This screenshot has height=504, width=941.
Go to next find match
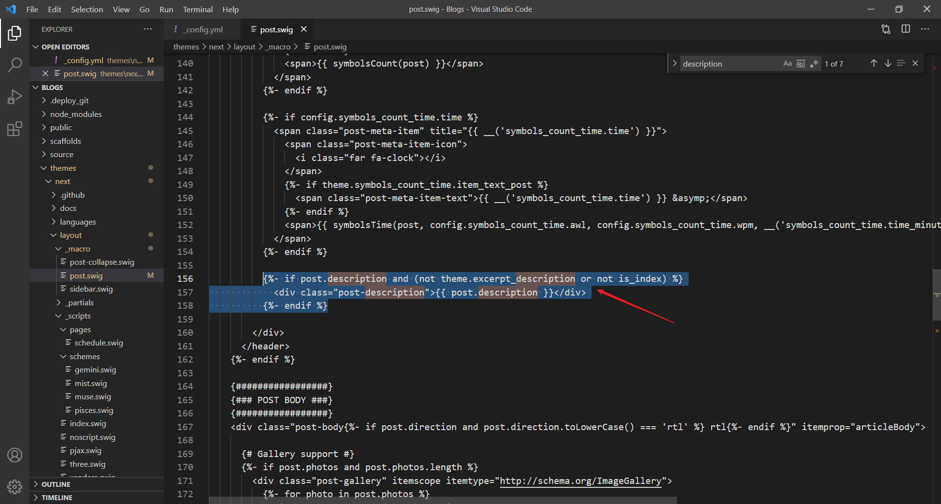pyautogui.click(x=888, y=64)
